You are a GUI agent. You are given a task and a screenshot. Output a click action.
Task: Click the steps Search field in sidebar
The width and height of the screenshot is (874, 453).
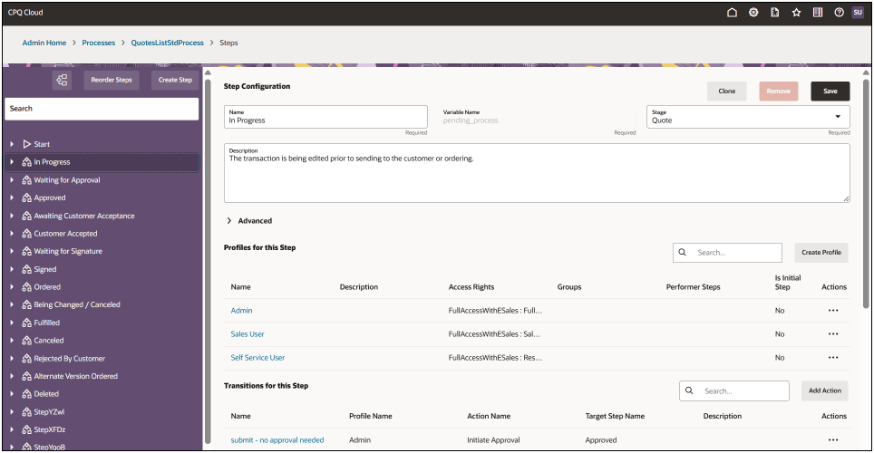(102, 109)
